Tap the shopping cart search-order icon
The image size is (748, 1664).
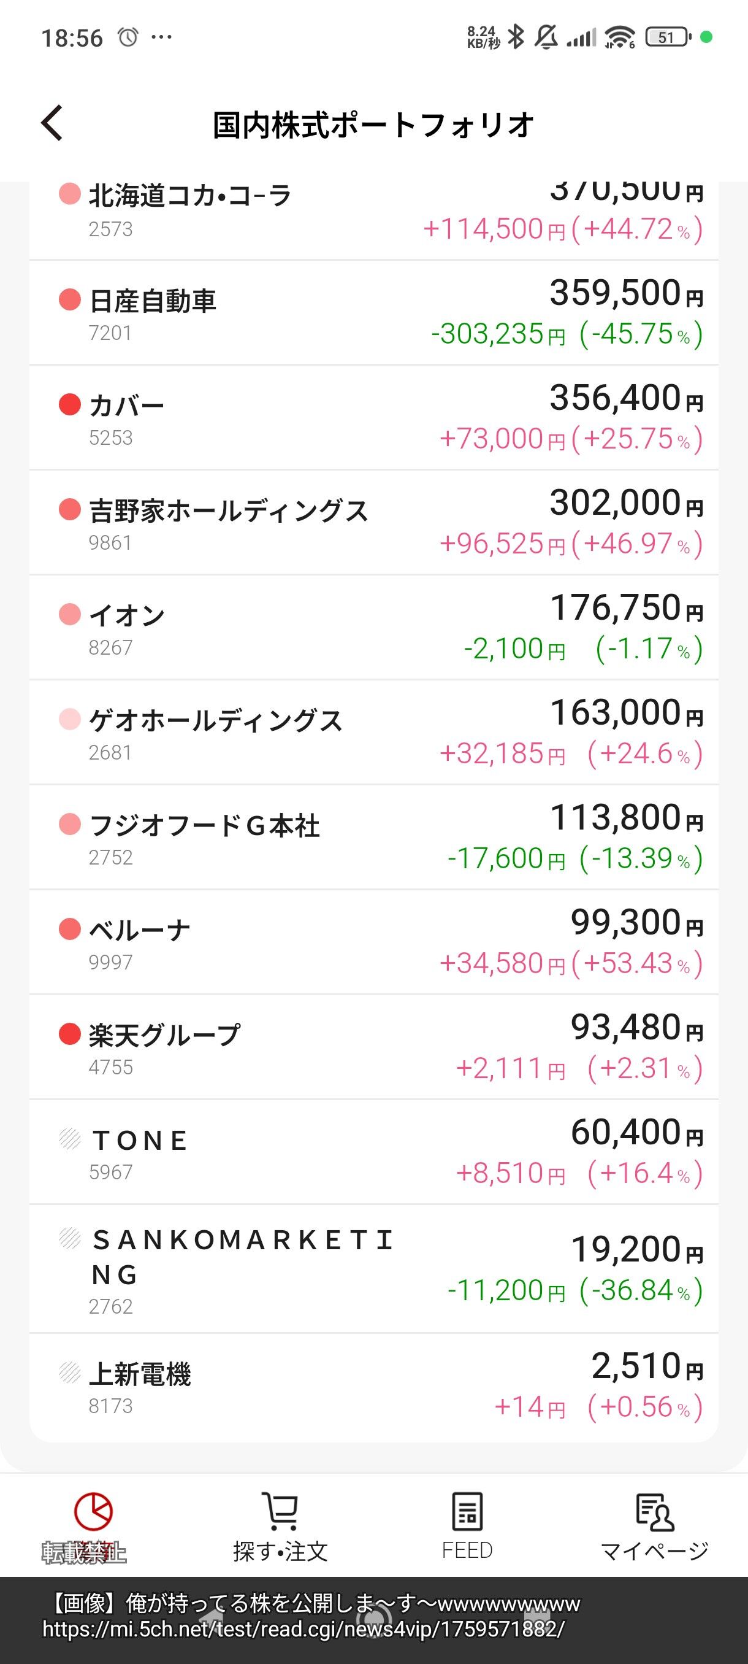(280, 1512)
